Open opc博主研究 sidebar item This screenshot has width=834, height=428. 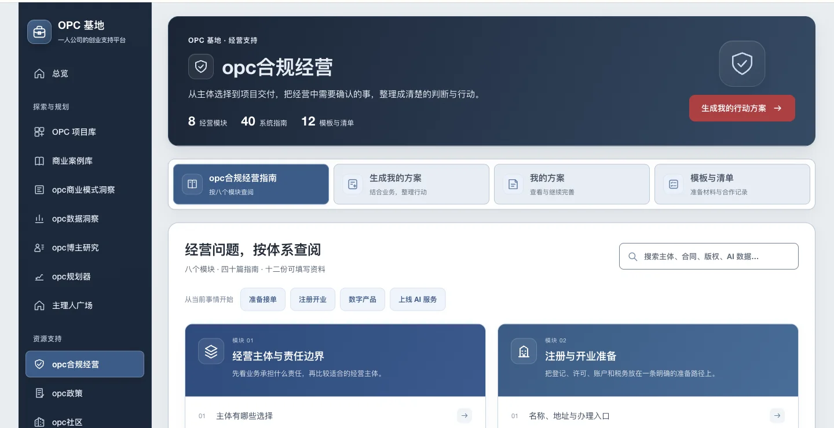point(85,248)
